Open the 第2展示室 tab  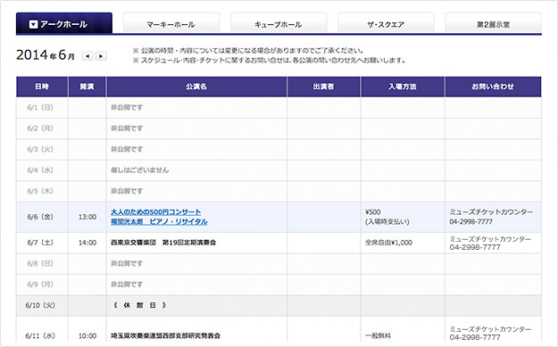[x=493, y=23]
